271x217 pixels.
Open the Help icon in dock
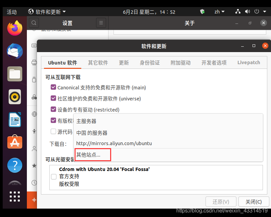pyautogui.click(x=14, y=165)
